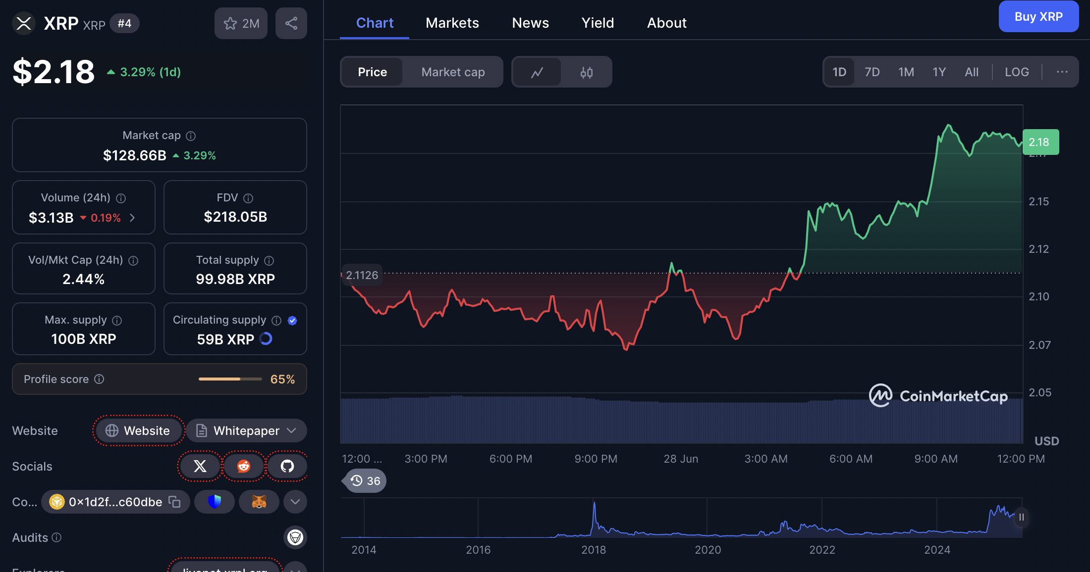Open the Chart tab
The height and width of the screenshot is (572, 1090).
[x=375, y=23]
